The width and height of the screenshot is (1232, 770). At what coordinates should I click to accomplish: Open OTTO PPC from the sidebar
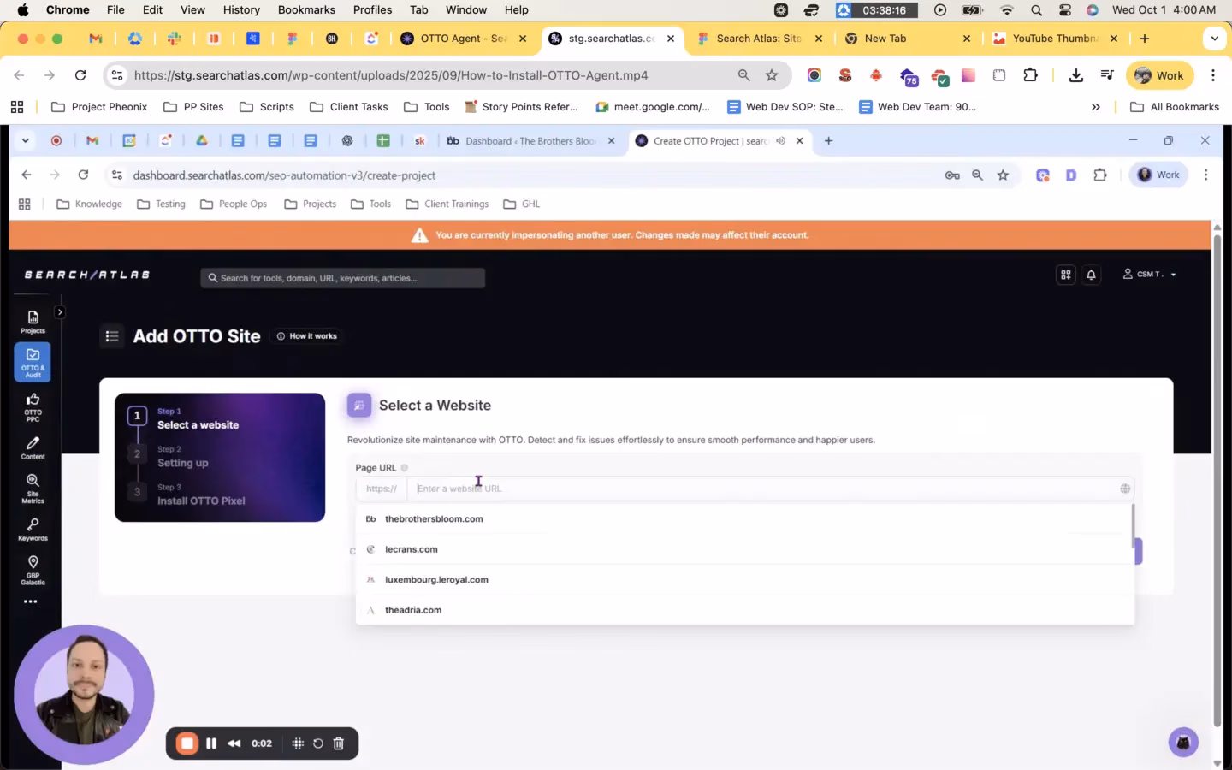(33, 406)
